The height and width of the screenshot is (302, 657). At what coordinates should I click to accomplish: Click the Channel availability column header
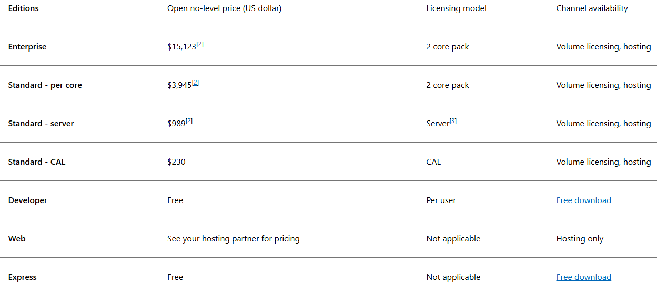pos(592,8)
